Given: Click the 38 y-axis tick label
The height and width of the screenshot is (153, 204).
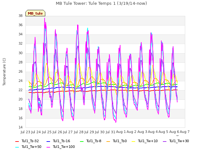Looking at the screenshot, I should [20, 16].
